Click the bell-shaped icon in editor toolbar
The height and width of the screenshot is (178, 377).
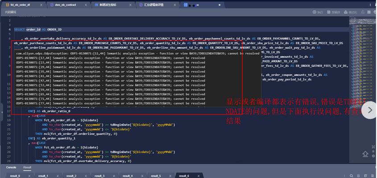(x=364, y=12)
